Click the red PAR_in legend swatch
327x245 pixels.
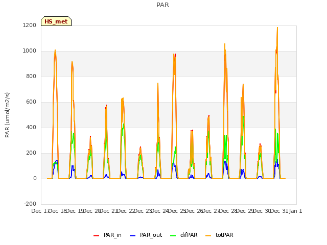pyautogui.click(x=97, y=236)
